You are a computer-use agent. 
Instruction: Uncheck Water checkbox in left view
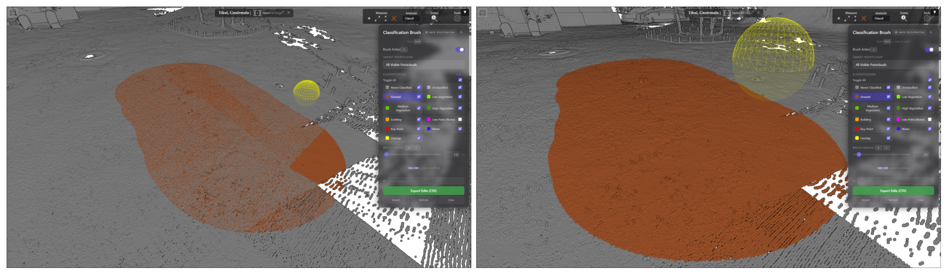(x=460, y=129)
